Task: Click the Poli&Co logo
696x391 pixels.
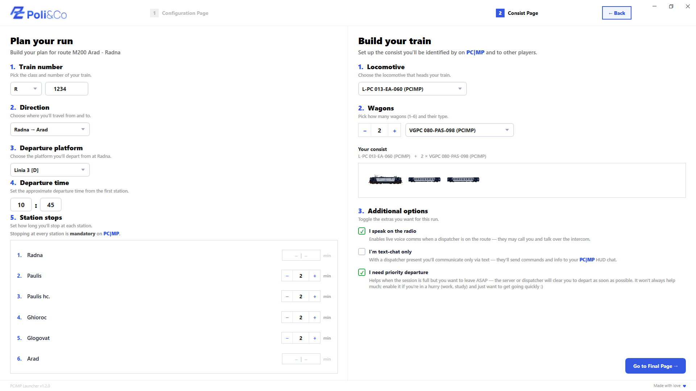Action: tap(38, 13)
